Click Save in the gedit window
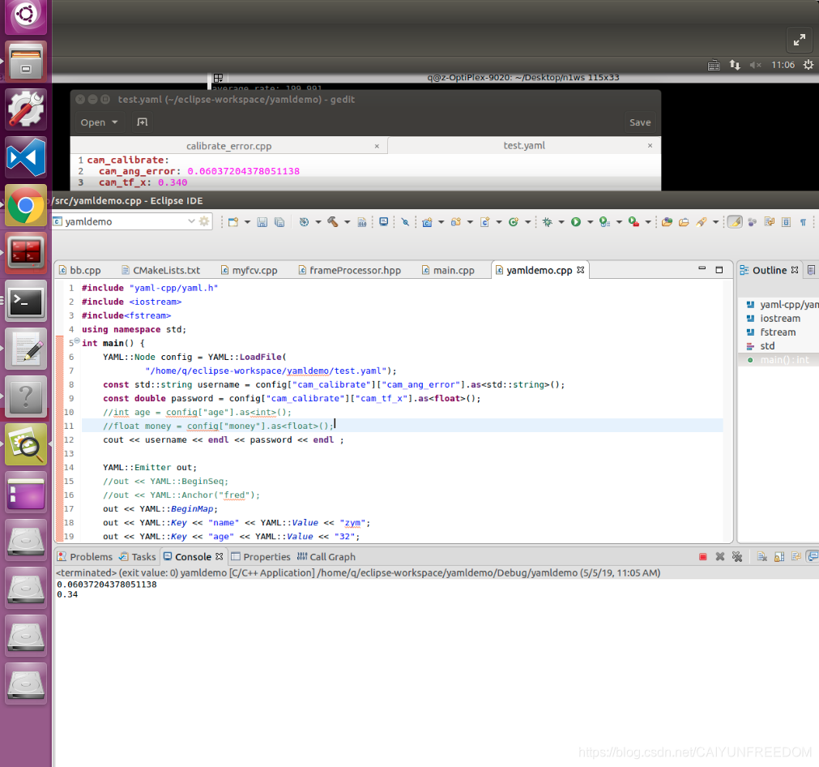This screenshot has width=819, height=767. point(640,122)
